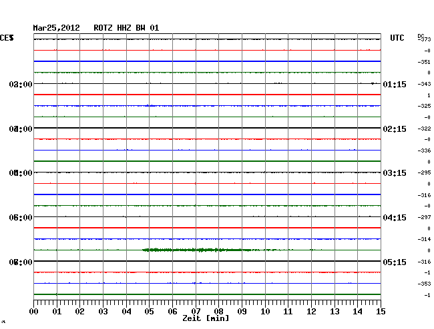Click the minute axis label "04"
434x329 pixels.
click(x=126, y=312)
